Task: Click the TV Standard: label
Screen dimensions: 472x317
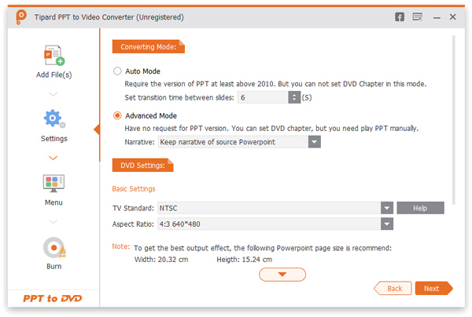Action: [x=133, y=208]
